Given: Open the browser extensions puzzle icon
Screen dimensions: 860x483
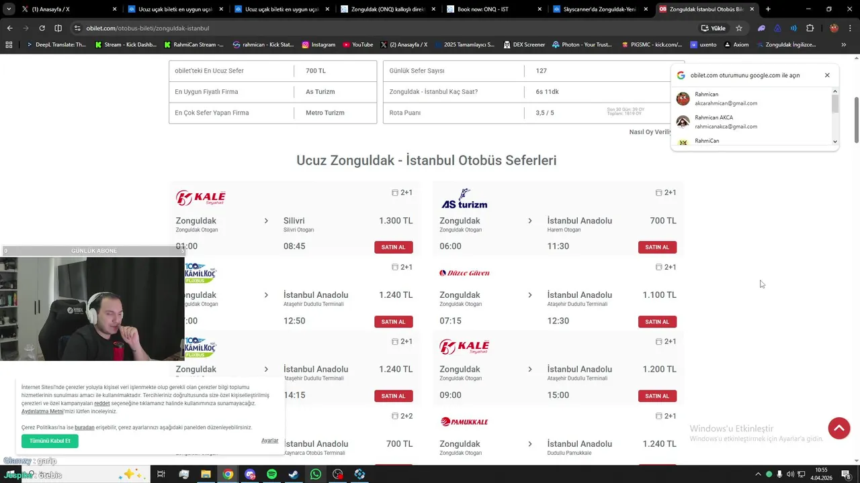Looking at the screenshot, I should [x=810, y=28].
